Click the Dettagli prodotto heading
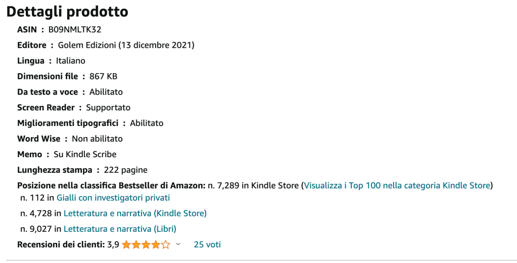517x263 pixels. coord(68,11)
